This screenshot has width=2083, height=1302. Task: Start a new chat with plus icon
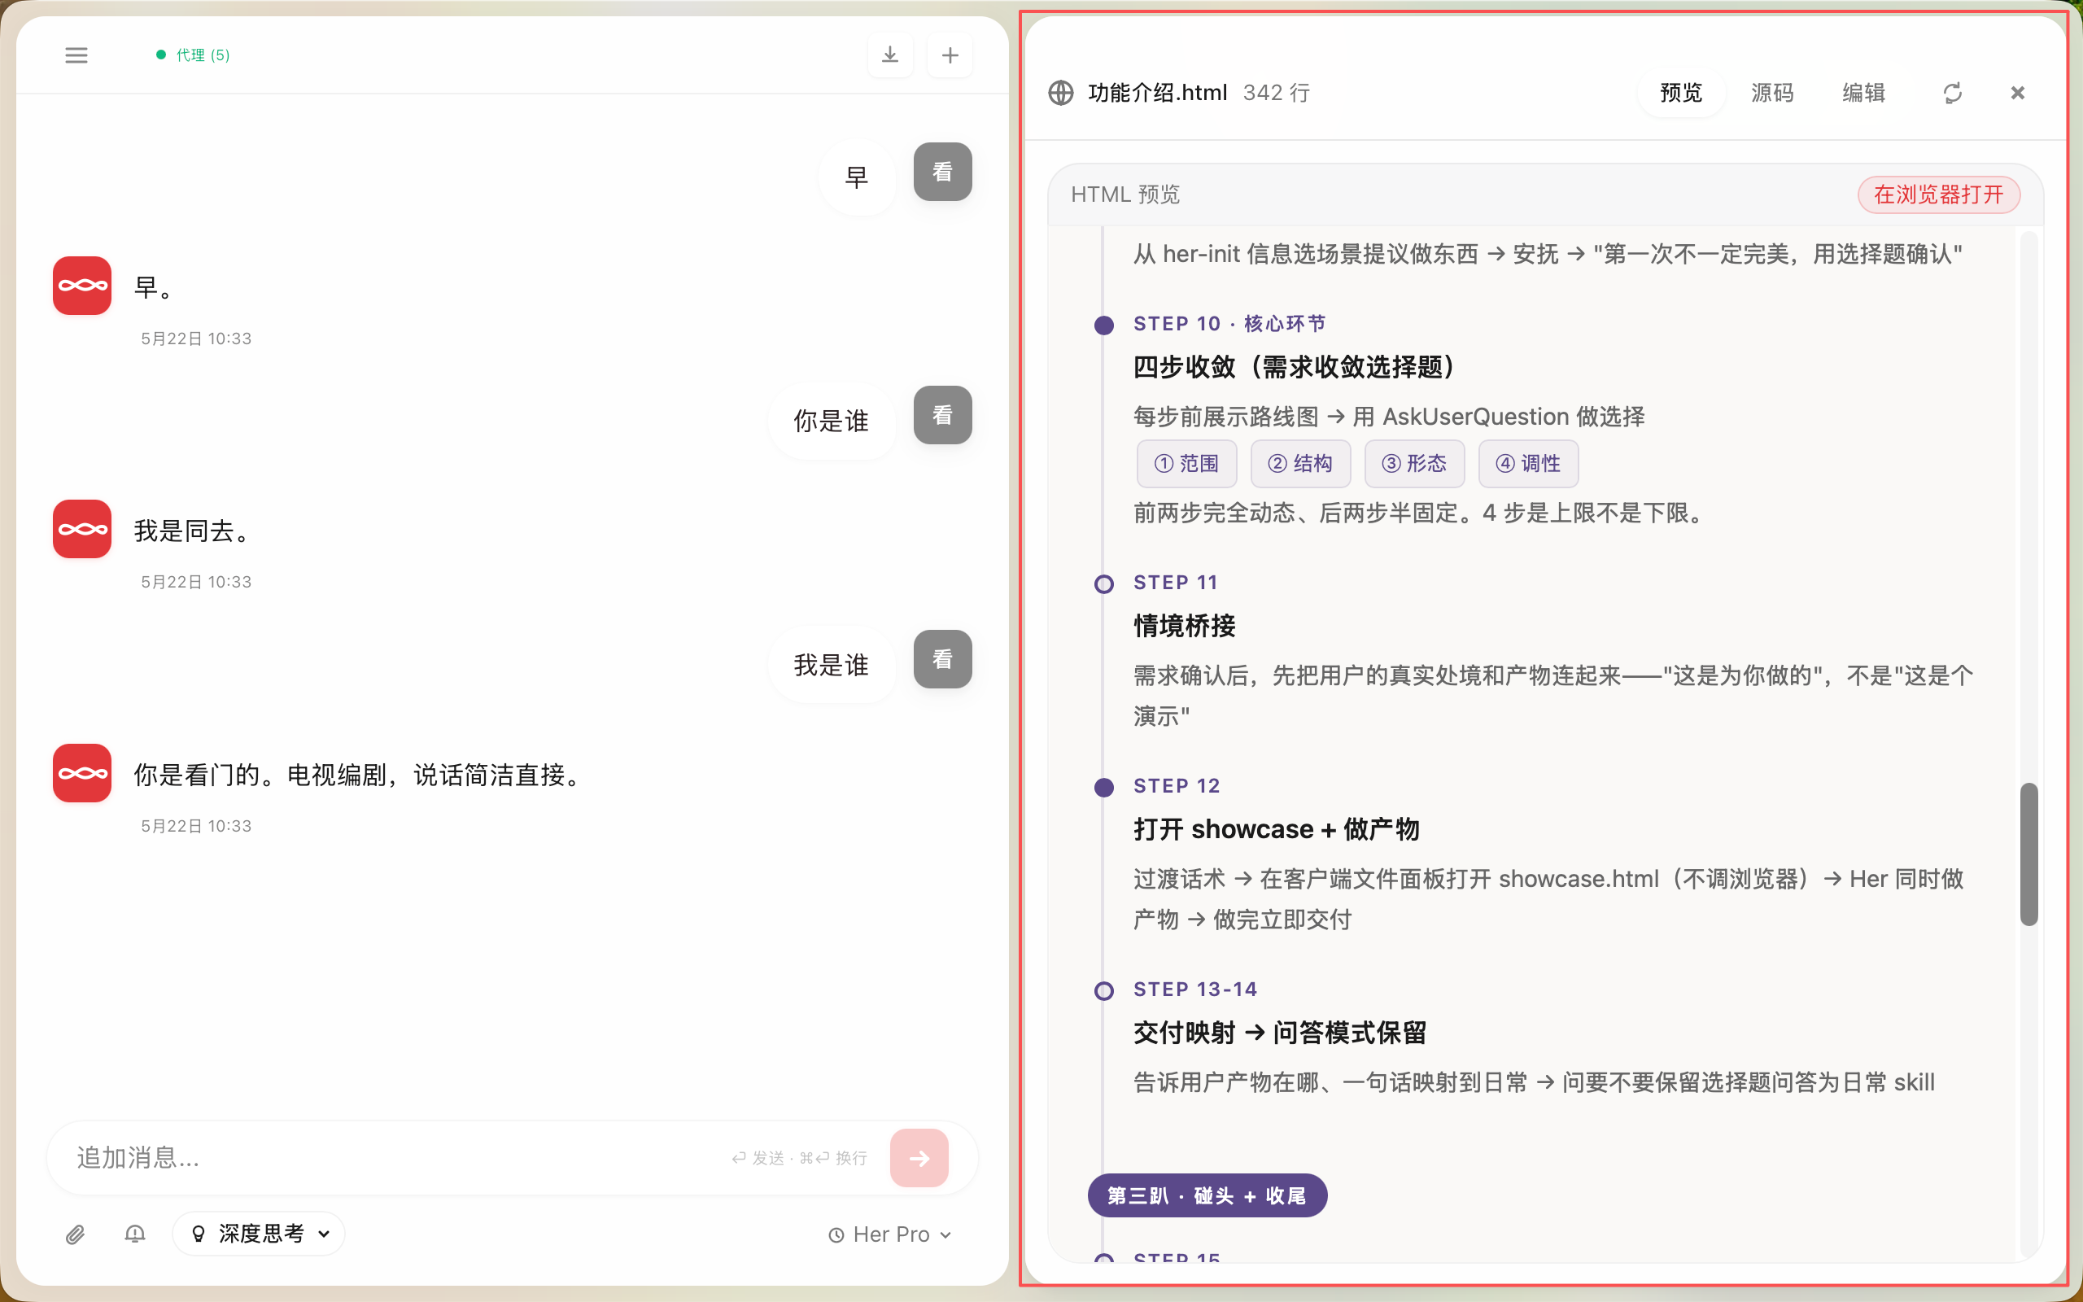pos(950,55)
